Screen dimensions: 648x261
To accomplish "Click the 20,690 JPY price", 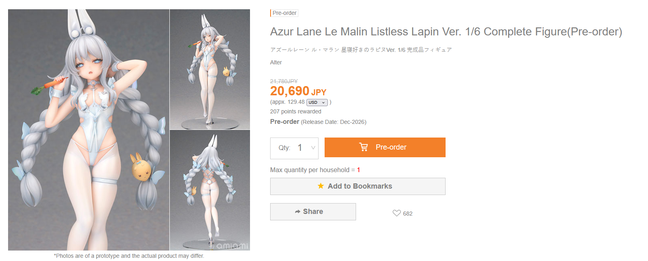I will click(298, 91).
